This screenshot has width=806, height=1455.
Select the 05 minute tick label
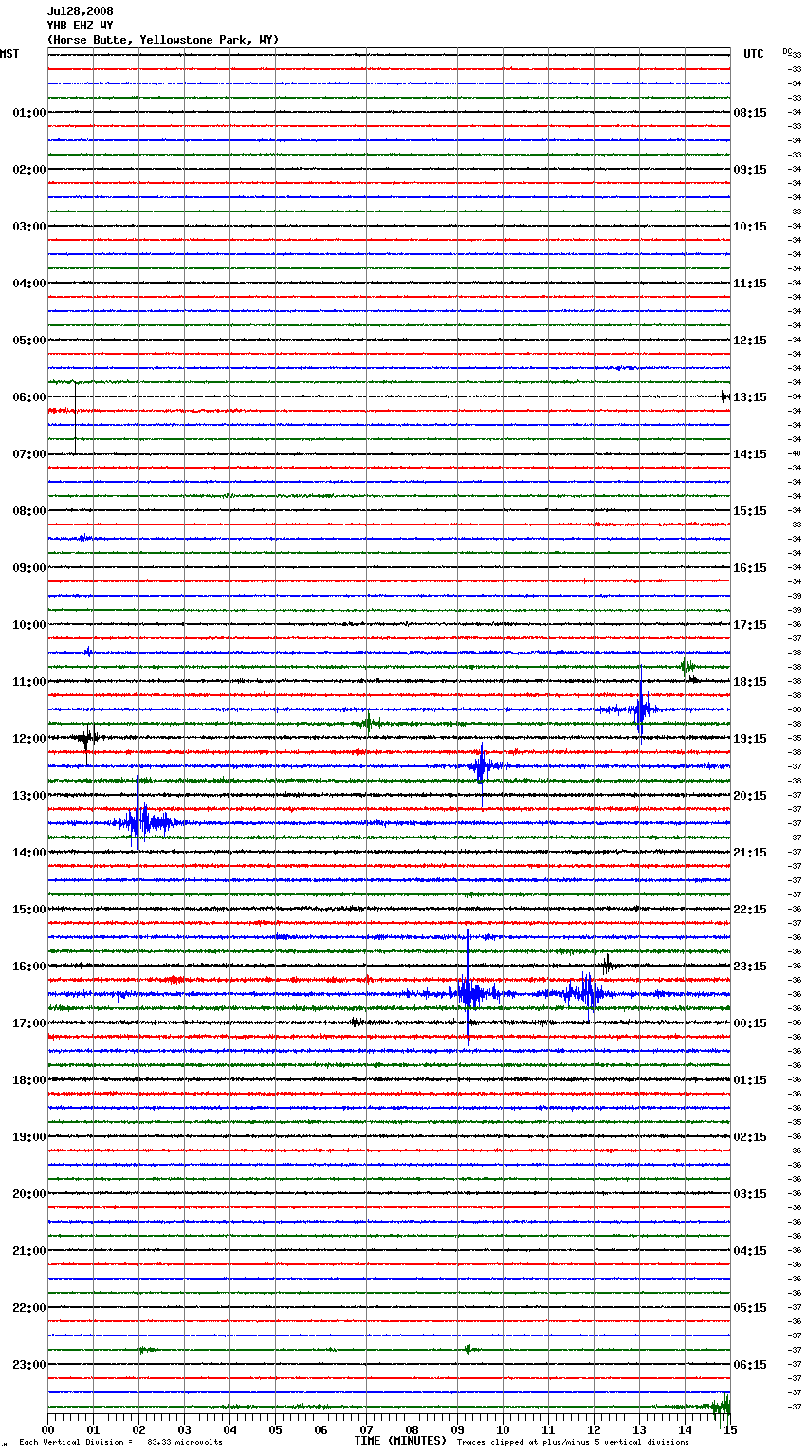(275, 1430)
